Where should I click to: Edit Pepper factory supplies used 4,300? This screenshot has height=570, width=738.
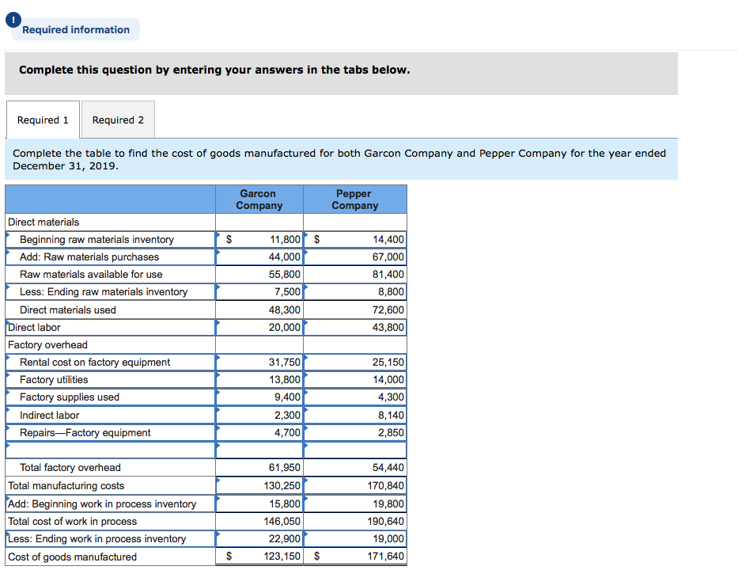pos(355,397)
